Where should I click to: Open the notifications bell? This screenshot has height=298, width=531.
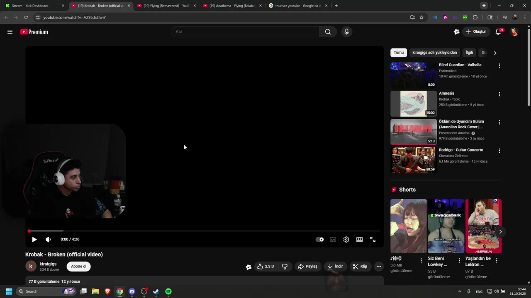coord(499,32)
